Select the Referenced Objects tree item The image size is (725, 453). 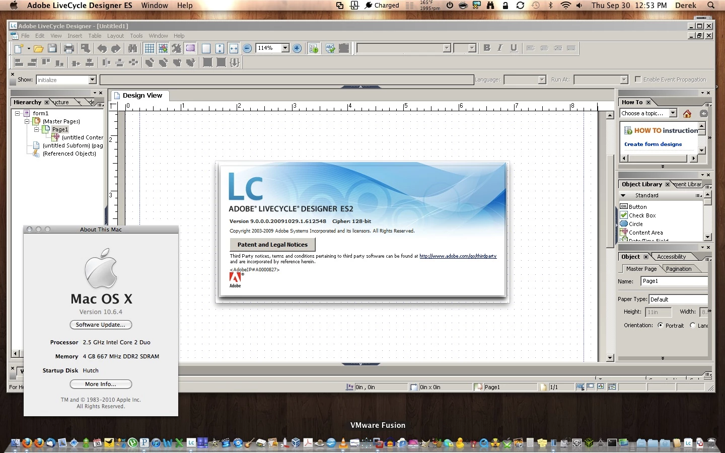64,154
